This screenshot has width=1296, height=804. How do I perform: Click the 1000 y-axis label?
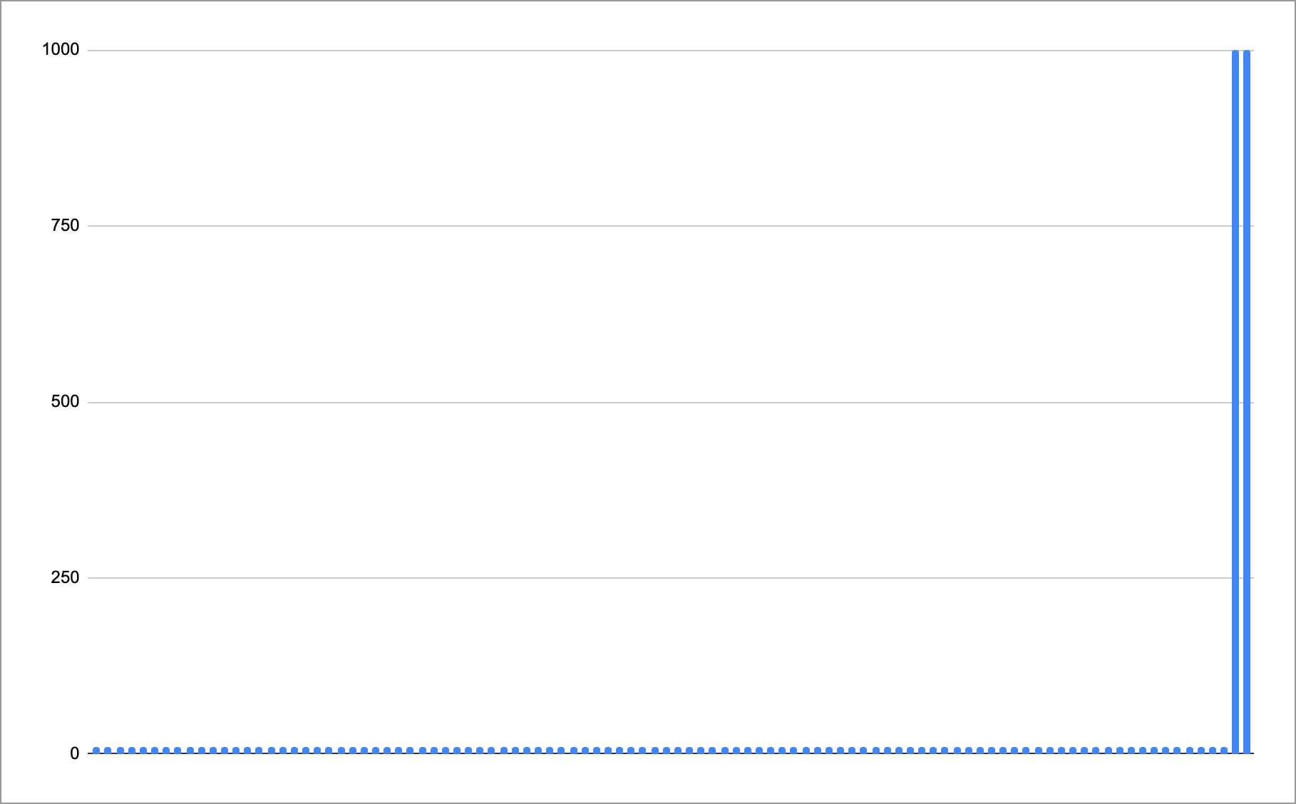(61, 49)
